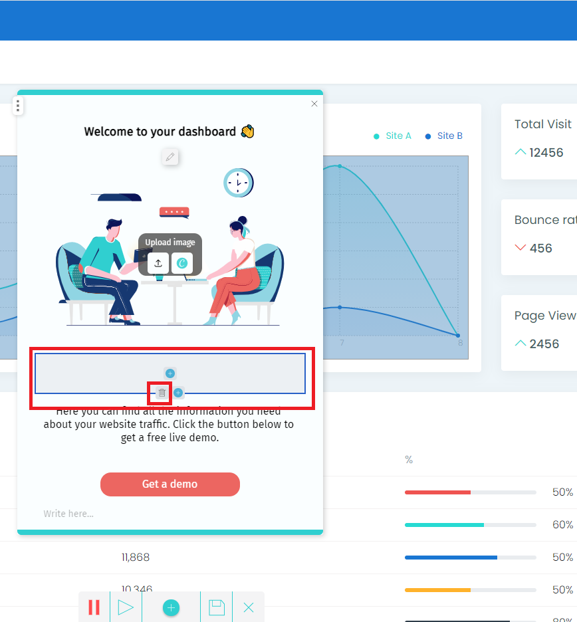Viewport: 577px width, 622px height.
Task: Click the 'Write here...' text field
Action: [69, 514]
